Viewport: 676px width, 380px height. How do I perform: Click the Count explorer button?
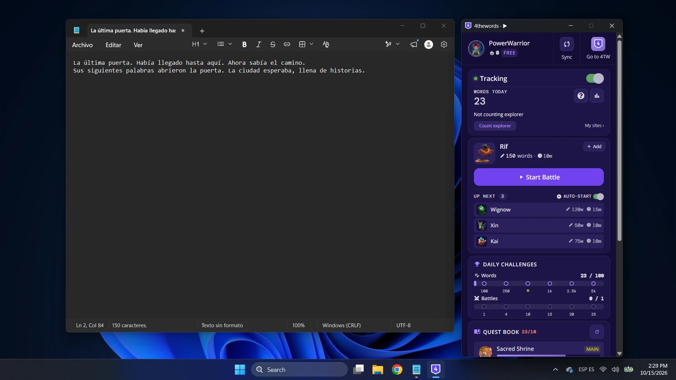point(495,126)
